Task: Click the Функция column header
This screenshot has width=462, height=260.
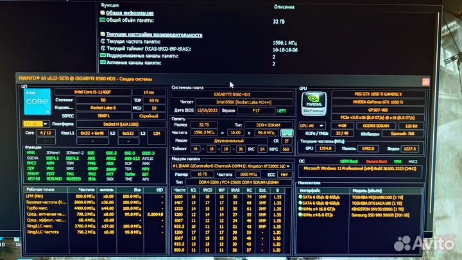Action: pyautogui.click(x=110, y=5)
